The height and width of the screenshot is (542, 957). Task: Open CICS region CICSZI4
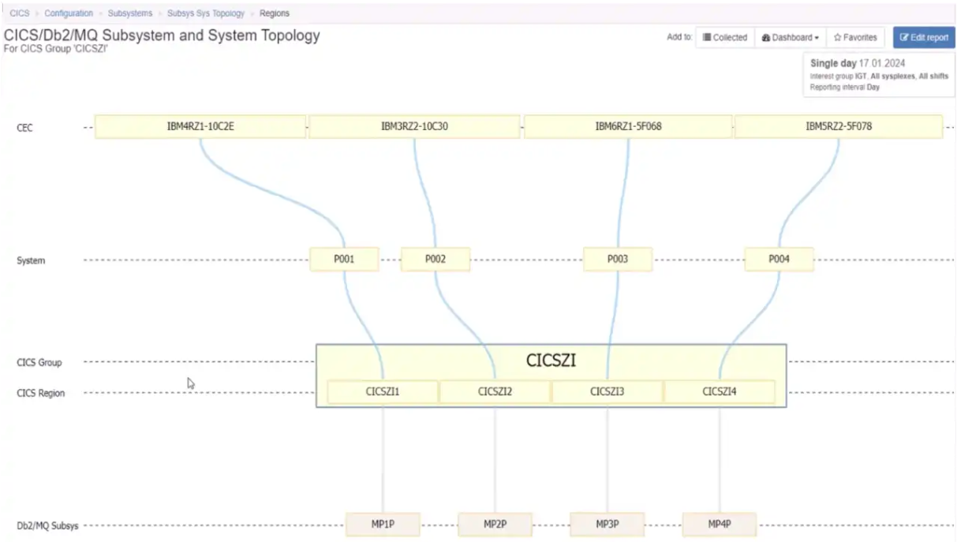click(x=720, y=391)
